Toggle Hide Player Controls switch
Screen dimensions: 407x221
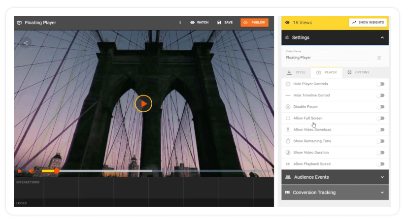pyautogui.click(x=380, y=84)
